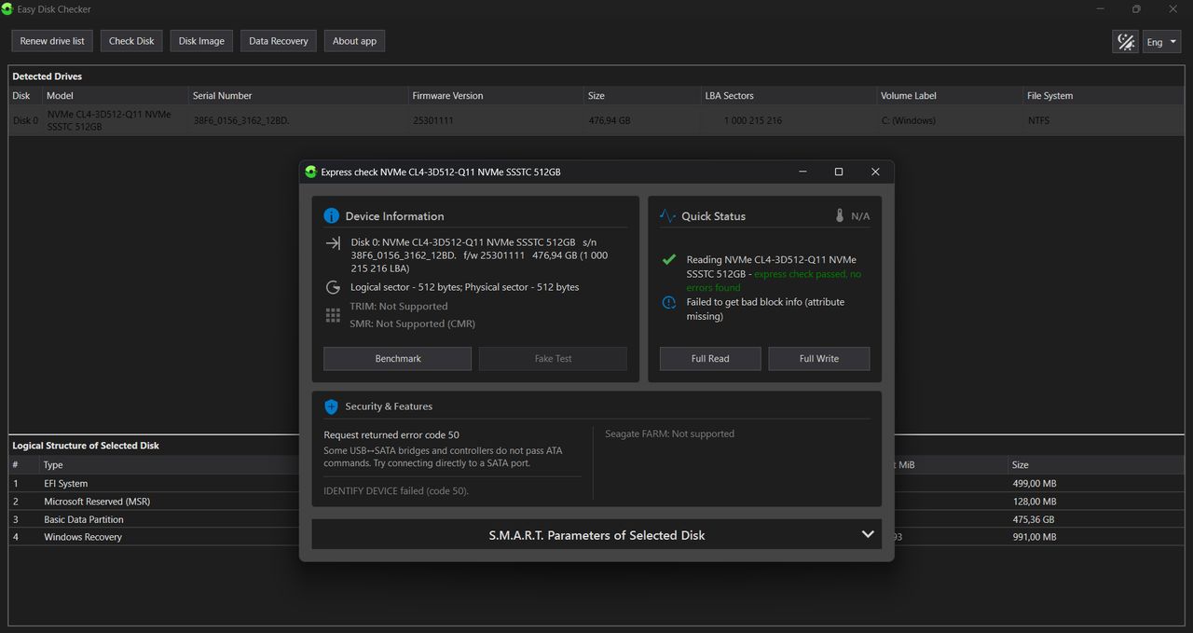The width and height of the screenshot is (1193, 633).
Task: Select the Microsoft Reserved (MSR) partition row
Action: coord(154,501)
